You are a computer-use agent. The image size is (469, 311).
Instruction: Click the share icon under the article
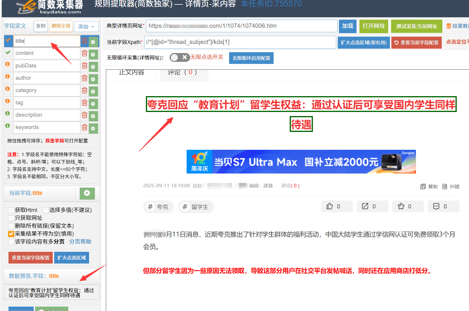(365, 206)
